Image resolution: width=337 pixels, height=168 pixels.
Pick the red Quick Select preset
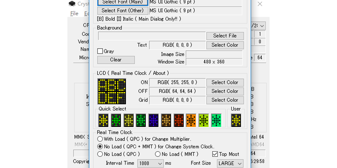coord(179,120)
